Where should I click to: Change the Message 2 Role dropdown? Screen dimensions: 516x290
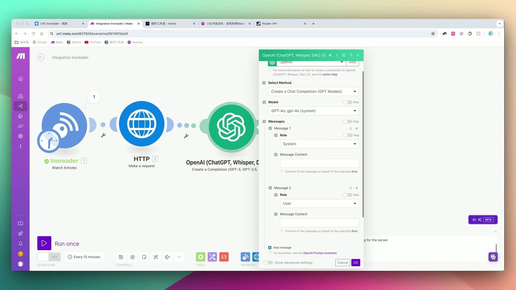[319, 203]
